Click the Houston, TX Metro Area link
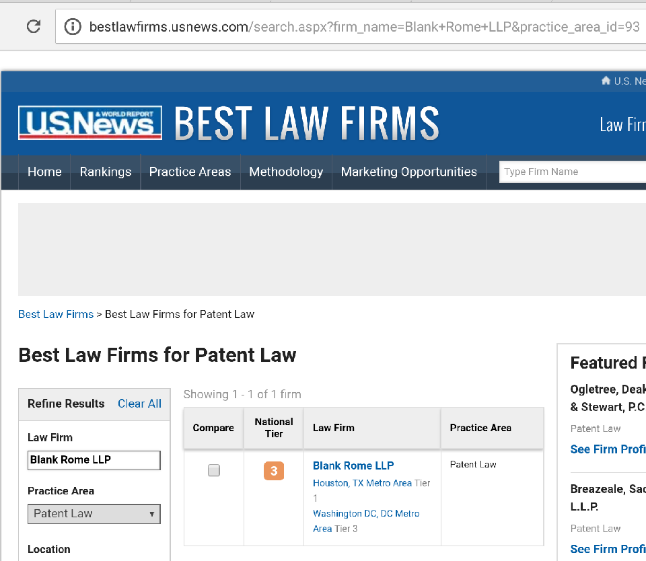Screen dimensions: 646x561 pyautogui.click(x=362, y=483)
